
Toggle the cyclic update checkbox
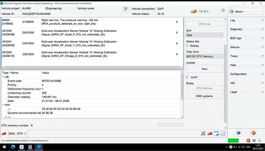(x=187, y=77)
